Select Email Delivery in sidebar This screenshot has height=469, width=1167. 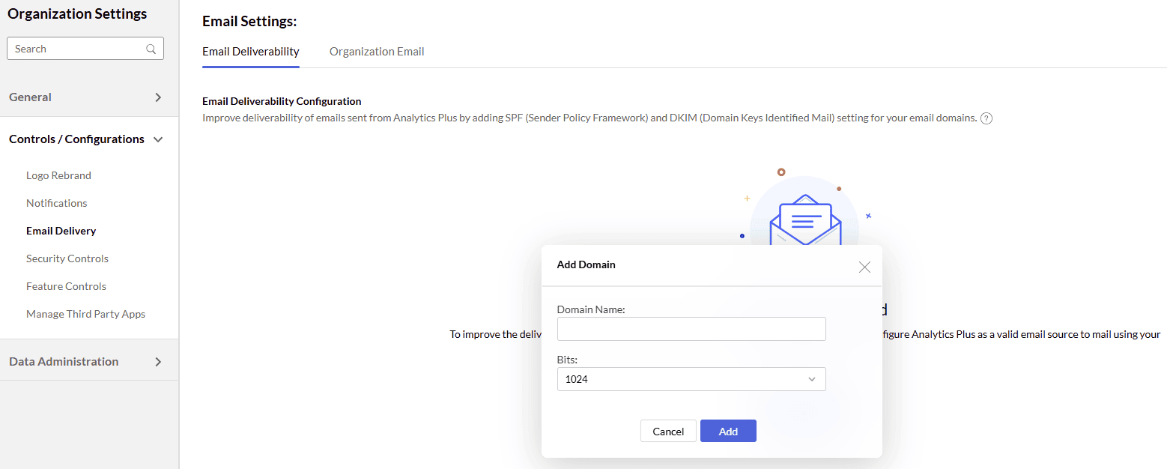coord(61,231)
